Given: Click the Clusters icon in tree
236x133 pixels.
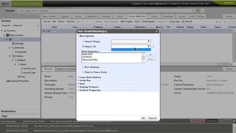Looking at the screenshot, I should point(13,56).
